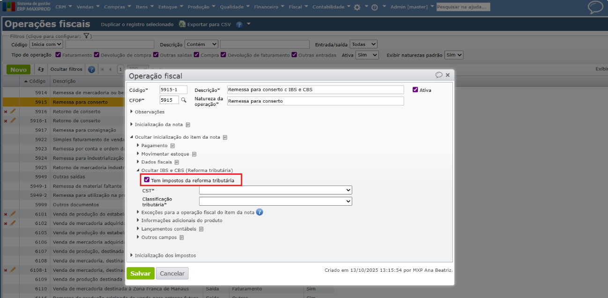Image resolution: width=608 pixels, height=298 pixels.
Task: Click the note icon beside Ocultar inicialização do item
Action: [x=225, y=137]
